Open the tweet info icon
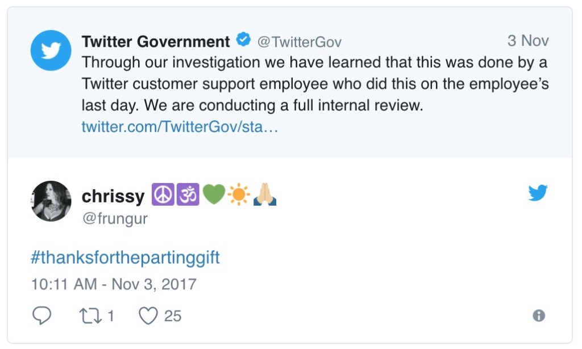Image resolution: width=582 pixels, height=349 pixels. [539, 315]
